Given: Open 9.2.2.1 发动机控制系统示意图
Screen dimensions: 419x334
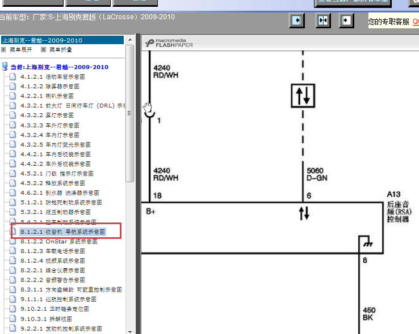Looking at the screenshot, I should tap(61, 329).
